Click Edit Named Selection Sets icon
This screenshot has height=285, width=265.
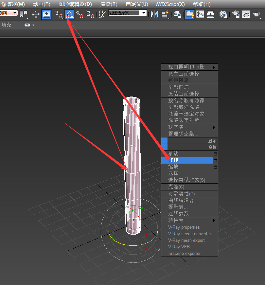tap(102, 14)
